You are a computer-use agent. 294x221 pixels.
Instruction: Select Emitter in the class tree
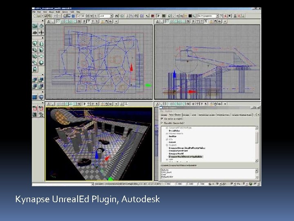(x=172, y=136)
